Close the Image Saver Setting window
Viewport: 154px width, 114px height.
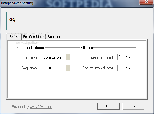point(146,2)
